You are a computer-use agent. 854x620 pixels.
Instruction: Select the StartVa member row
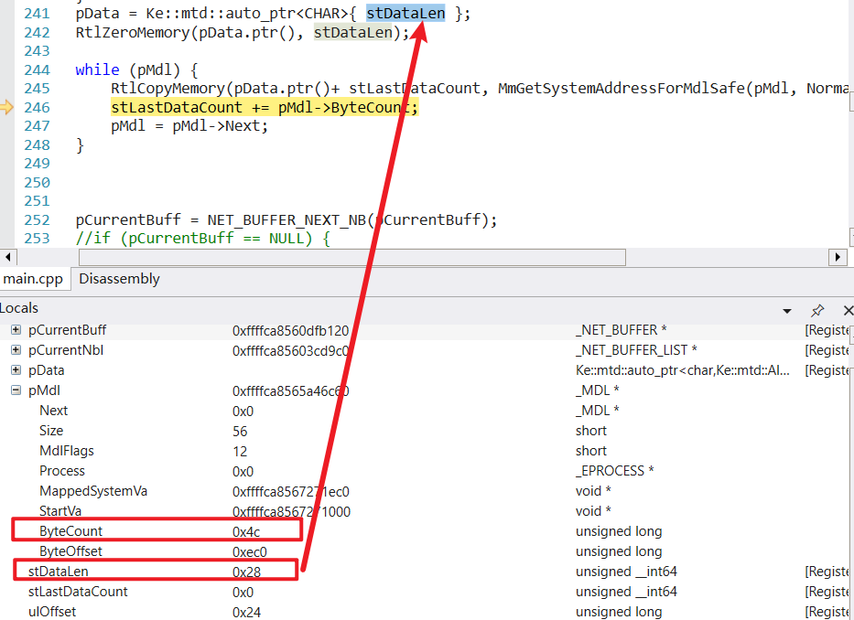coord(427,511)
